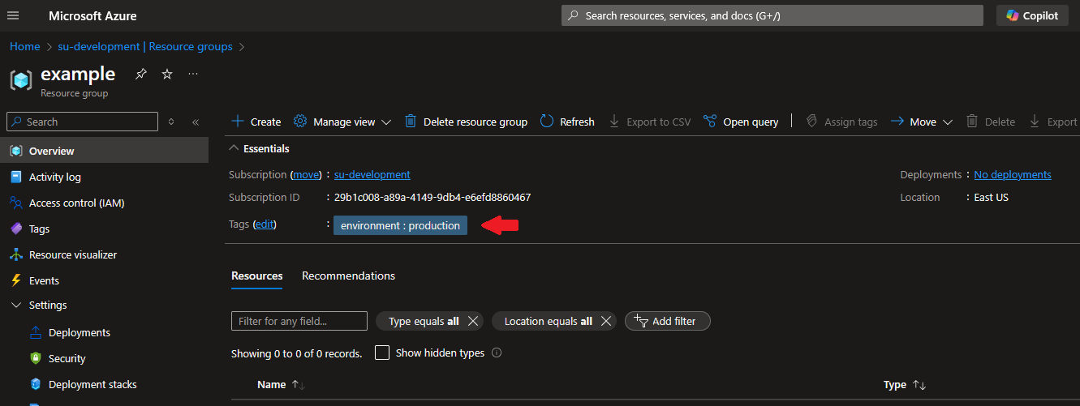Viewport: 1080px width, 406px height.
Task: Select the subscription ID text
Action: [x=432, y=197]
